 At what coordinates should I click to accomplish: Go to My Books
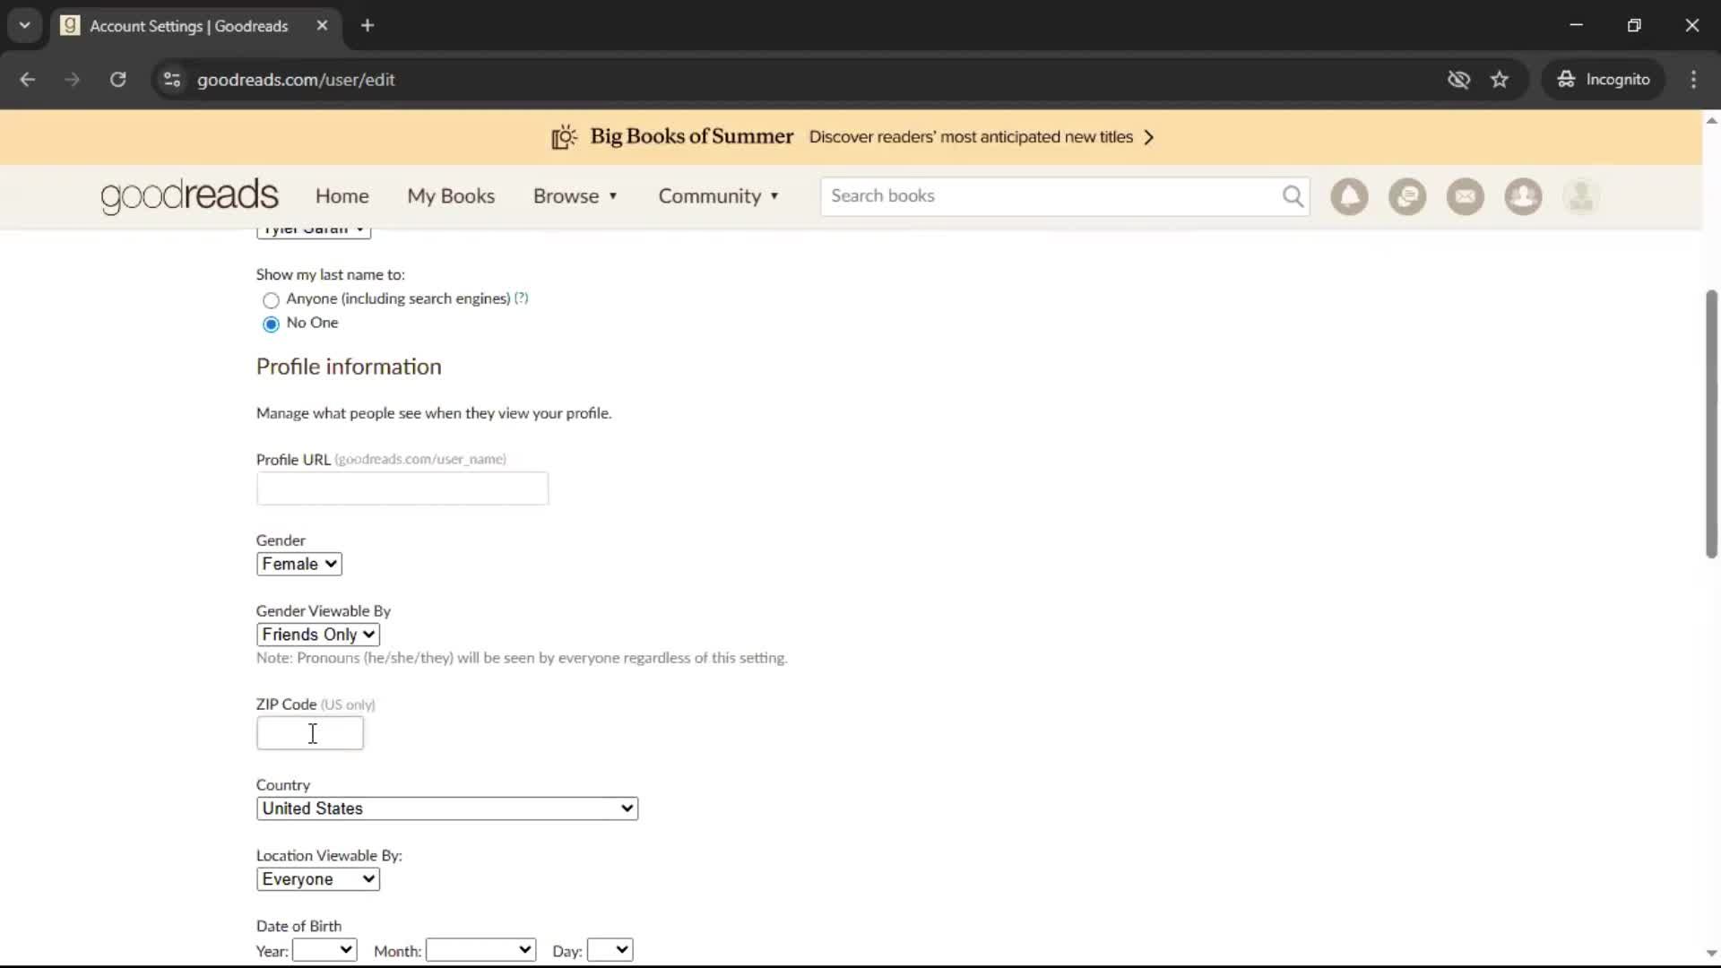click(451, 196)
